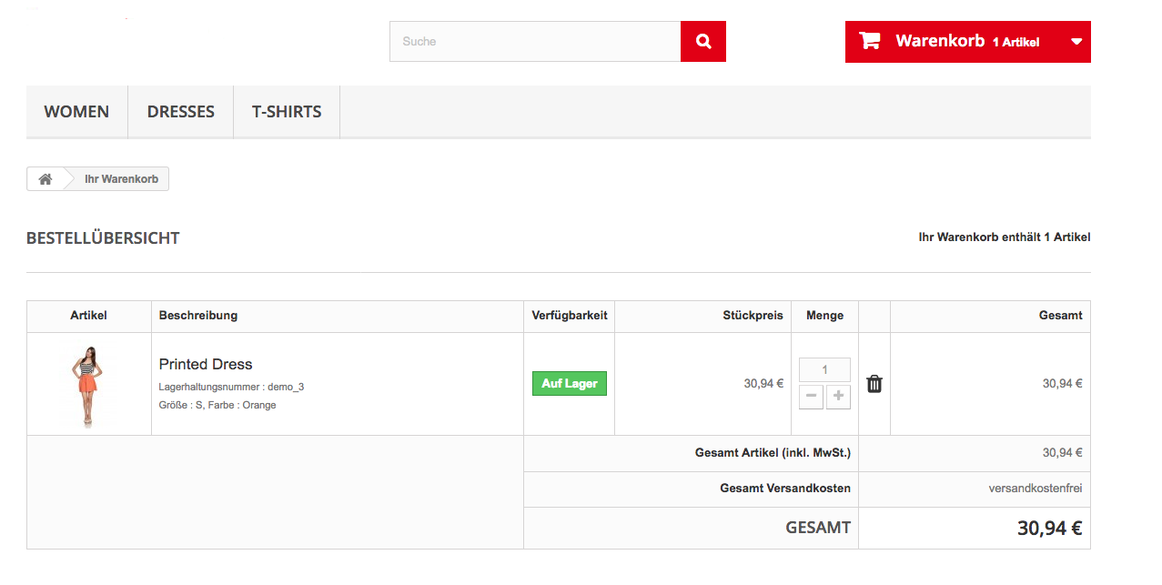Increase quantity with the plus button
1162x585 pixels.
tap(838, 397)
